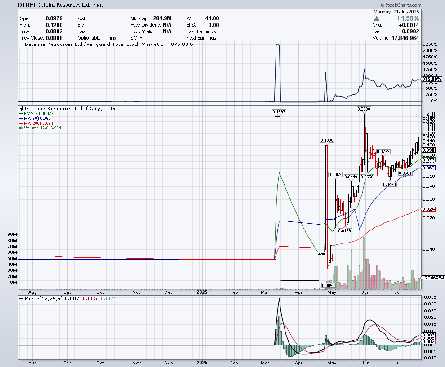This screenshot has width=445, height=367.
Task: Click the Mkt Cap value 284.9M
Action: (x=162, y=18)
